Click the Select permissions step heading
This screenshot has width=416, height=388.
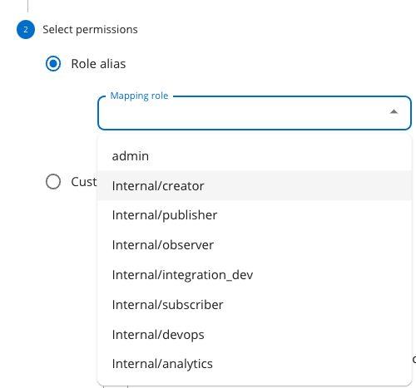[90, 30]
